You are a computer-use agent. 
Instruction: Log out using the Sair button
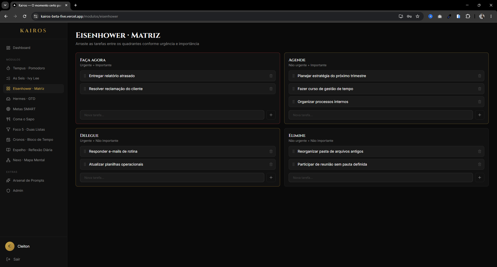13,259
